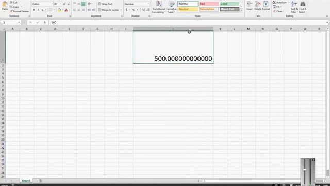Increase font size with the larger A
The width and height of the screenshot is (330, 186).
click(64, 4)
